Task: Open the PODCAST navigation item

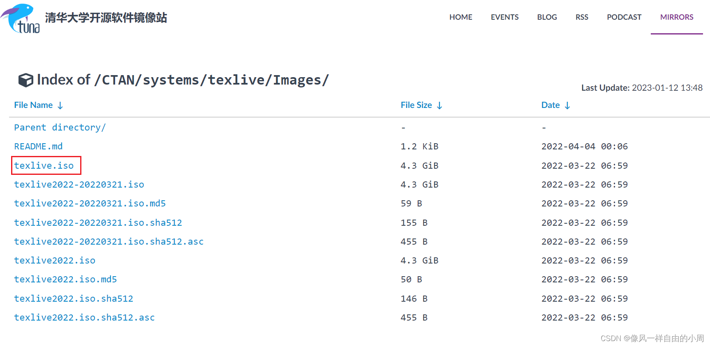Action: pos(624,17)
